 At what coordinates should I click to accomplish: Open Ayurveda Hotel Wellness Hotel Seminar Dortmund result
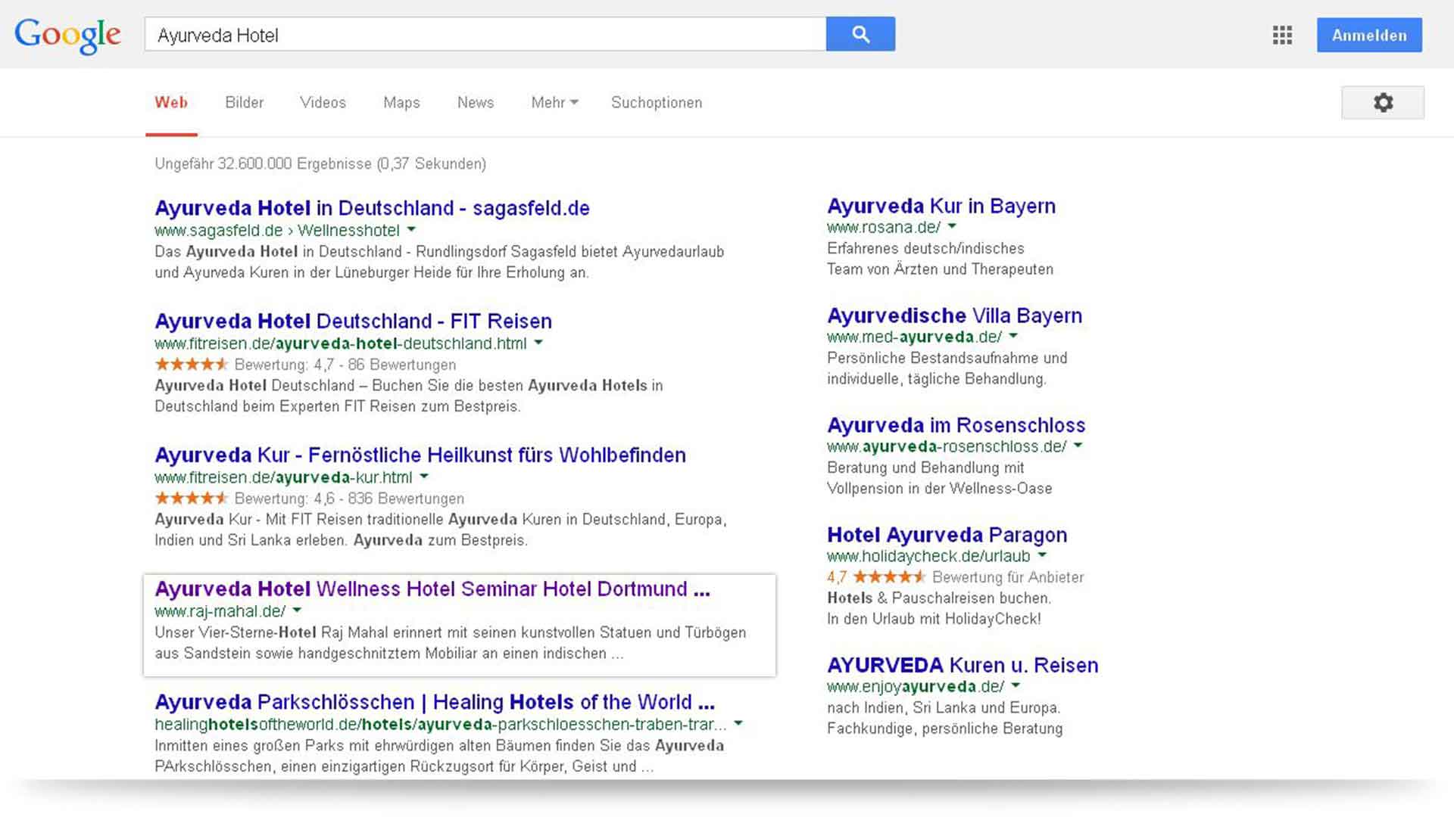[432, 589]
